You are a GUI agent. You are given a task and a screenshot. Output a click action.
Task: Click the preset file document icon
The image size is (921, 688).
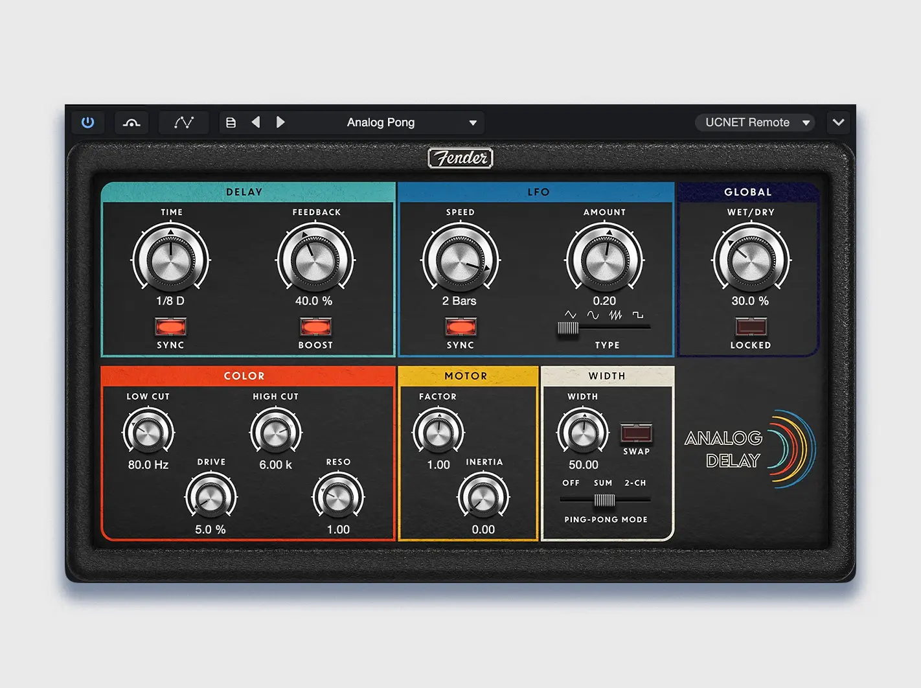(231, 122)
